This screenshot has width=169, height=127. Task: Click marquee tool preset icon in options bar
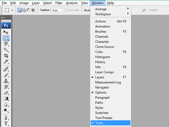(7, 10)
